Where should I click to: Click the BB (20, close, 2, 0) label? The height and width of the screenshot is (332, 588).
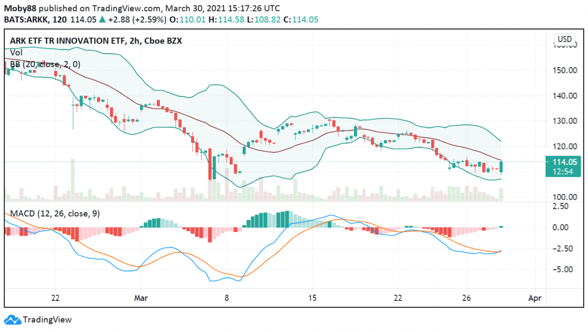tap(45, 65)
